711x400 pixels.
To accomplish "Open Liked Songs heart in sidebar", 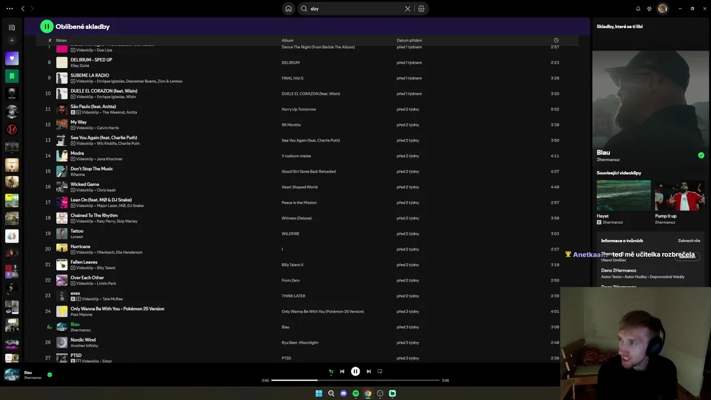I will click(x=12, y=58).
